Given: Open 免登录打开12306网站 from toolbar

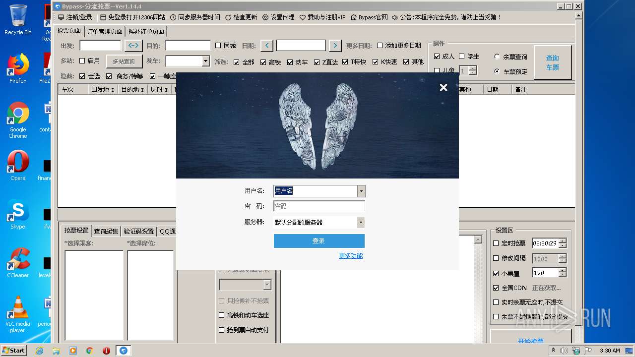Looking at the screenshot, I should 132,17.
